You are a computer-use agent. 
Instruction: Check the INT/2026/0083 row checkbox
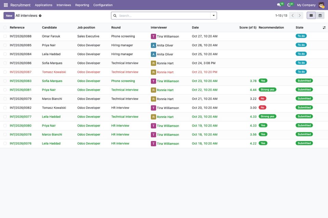(x=5, y=81)
